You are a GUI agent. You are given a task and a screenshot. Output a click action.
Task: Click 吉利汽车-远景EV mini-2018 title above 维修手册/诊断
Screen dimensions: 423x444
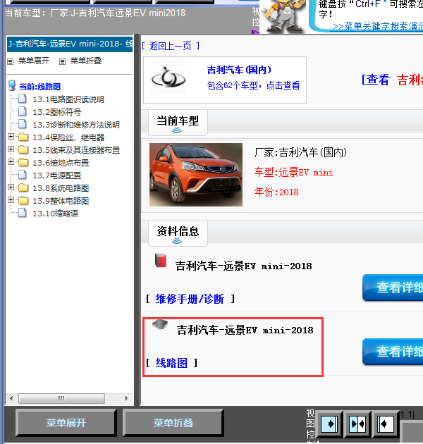[x=244, y=266]
